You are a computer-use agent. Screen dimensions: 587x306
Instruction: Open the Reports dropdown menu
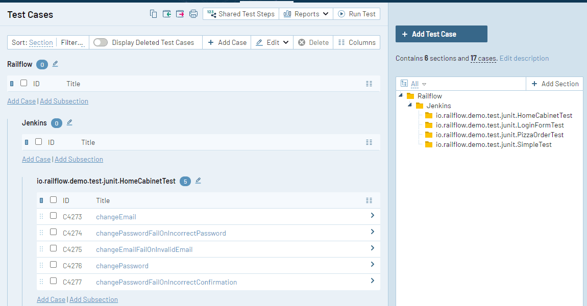[x=306, y=14]
